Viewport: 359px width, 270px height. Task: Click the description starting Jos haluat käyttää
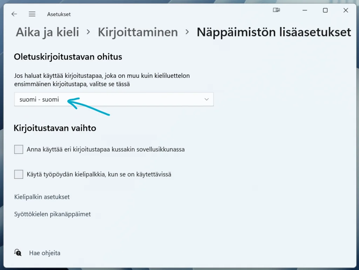[x=102, y=80]
